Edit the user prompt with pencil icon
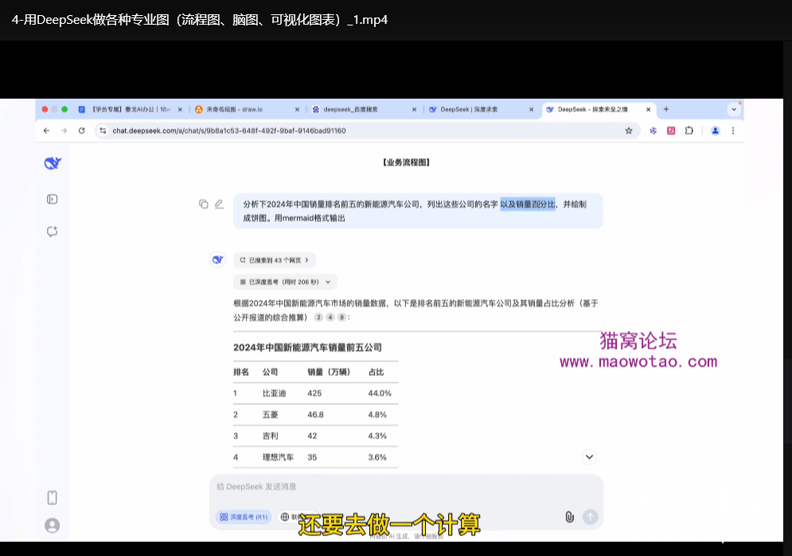This screenshot has height=556, width=792. 219,204
